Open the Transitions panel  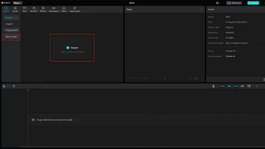tap(53, 9)
